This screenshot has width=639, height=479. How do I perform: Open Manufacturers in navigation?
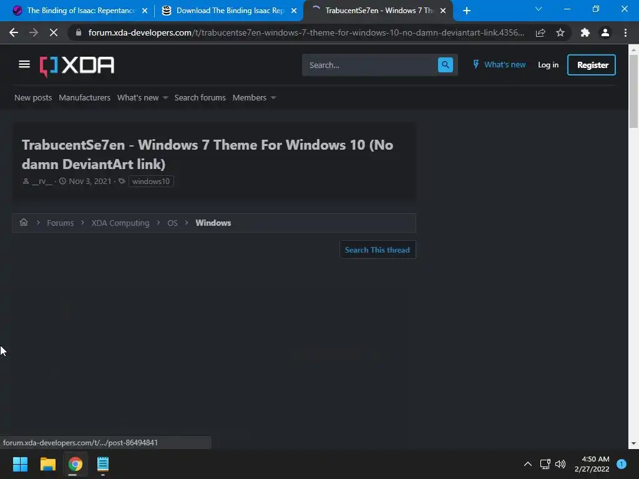pyautogui.click(x=84, y=98)
